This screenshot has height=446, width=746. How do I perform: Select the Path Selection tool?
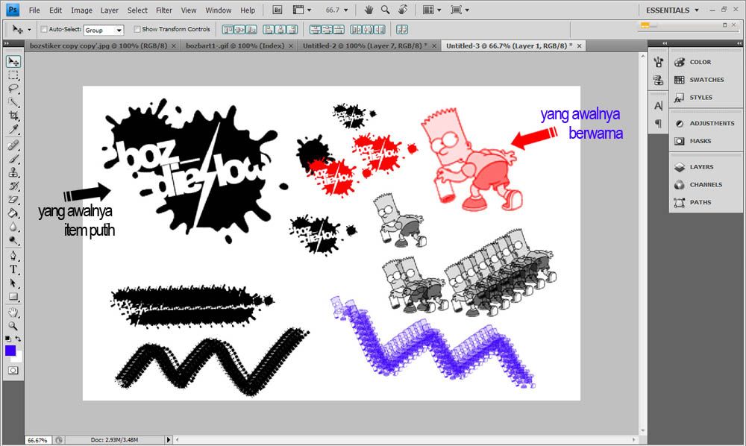point(13,283)
